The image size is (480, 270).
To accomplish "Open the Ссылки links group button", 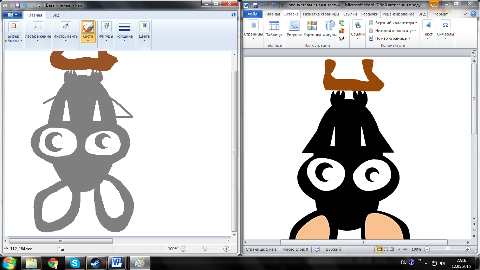I will pos(358,30).
